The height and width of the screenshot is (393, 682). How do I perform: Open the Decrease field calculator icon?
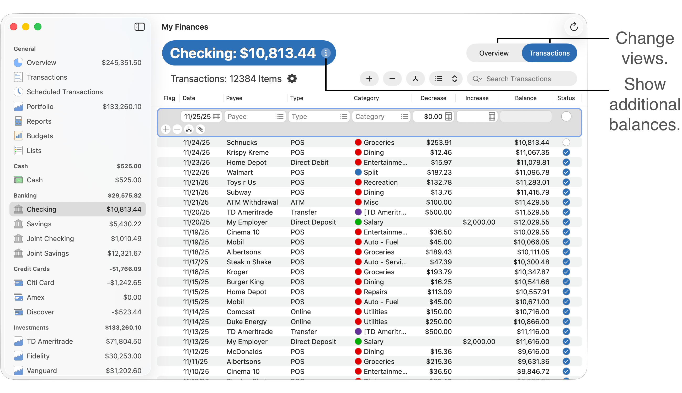point(448,117)
